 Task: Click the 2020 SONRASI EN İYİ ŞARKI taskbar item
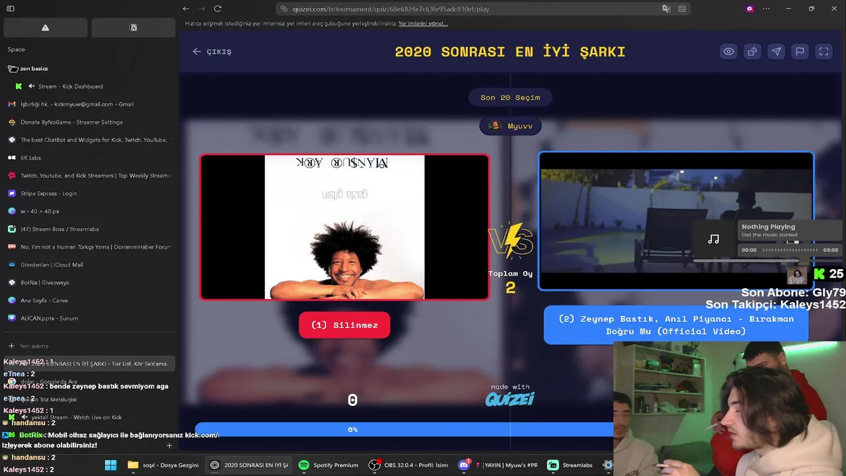(249, 465)
